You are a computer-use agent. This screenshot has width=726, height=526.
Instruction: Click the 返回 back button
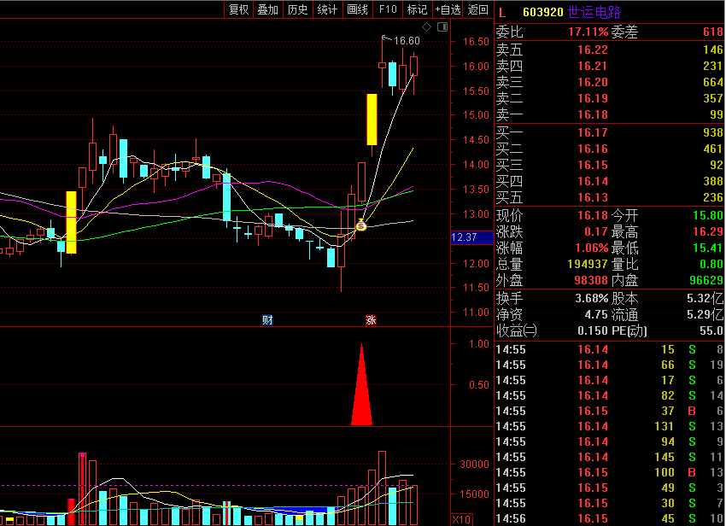point(477,9)
